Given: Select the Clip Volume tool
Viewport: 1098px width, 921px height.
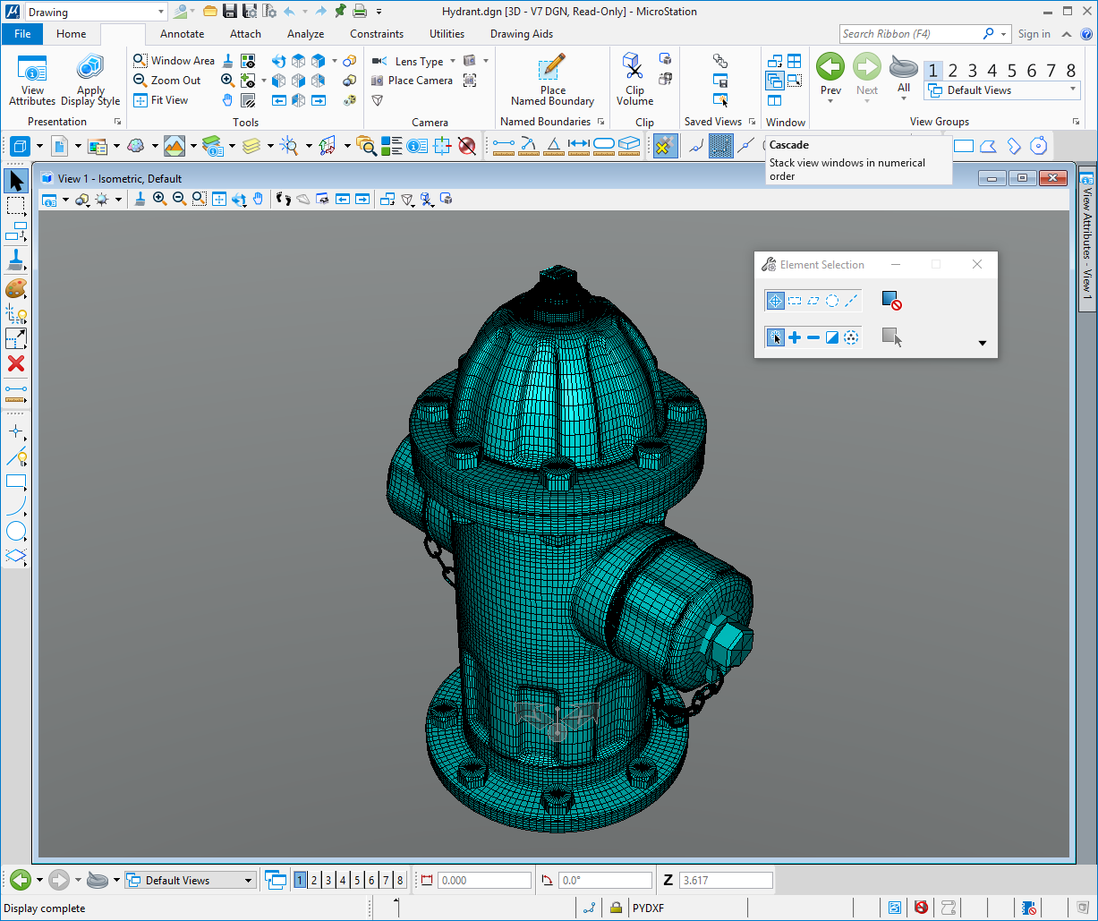Looking at the screenshot, I should coord(634,81).
